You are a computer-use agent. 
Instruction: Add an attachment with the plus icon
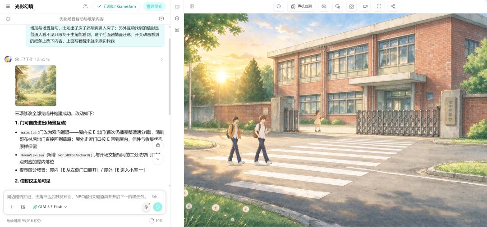(x=11, y=207)
